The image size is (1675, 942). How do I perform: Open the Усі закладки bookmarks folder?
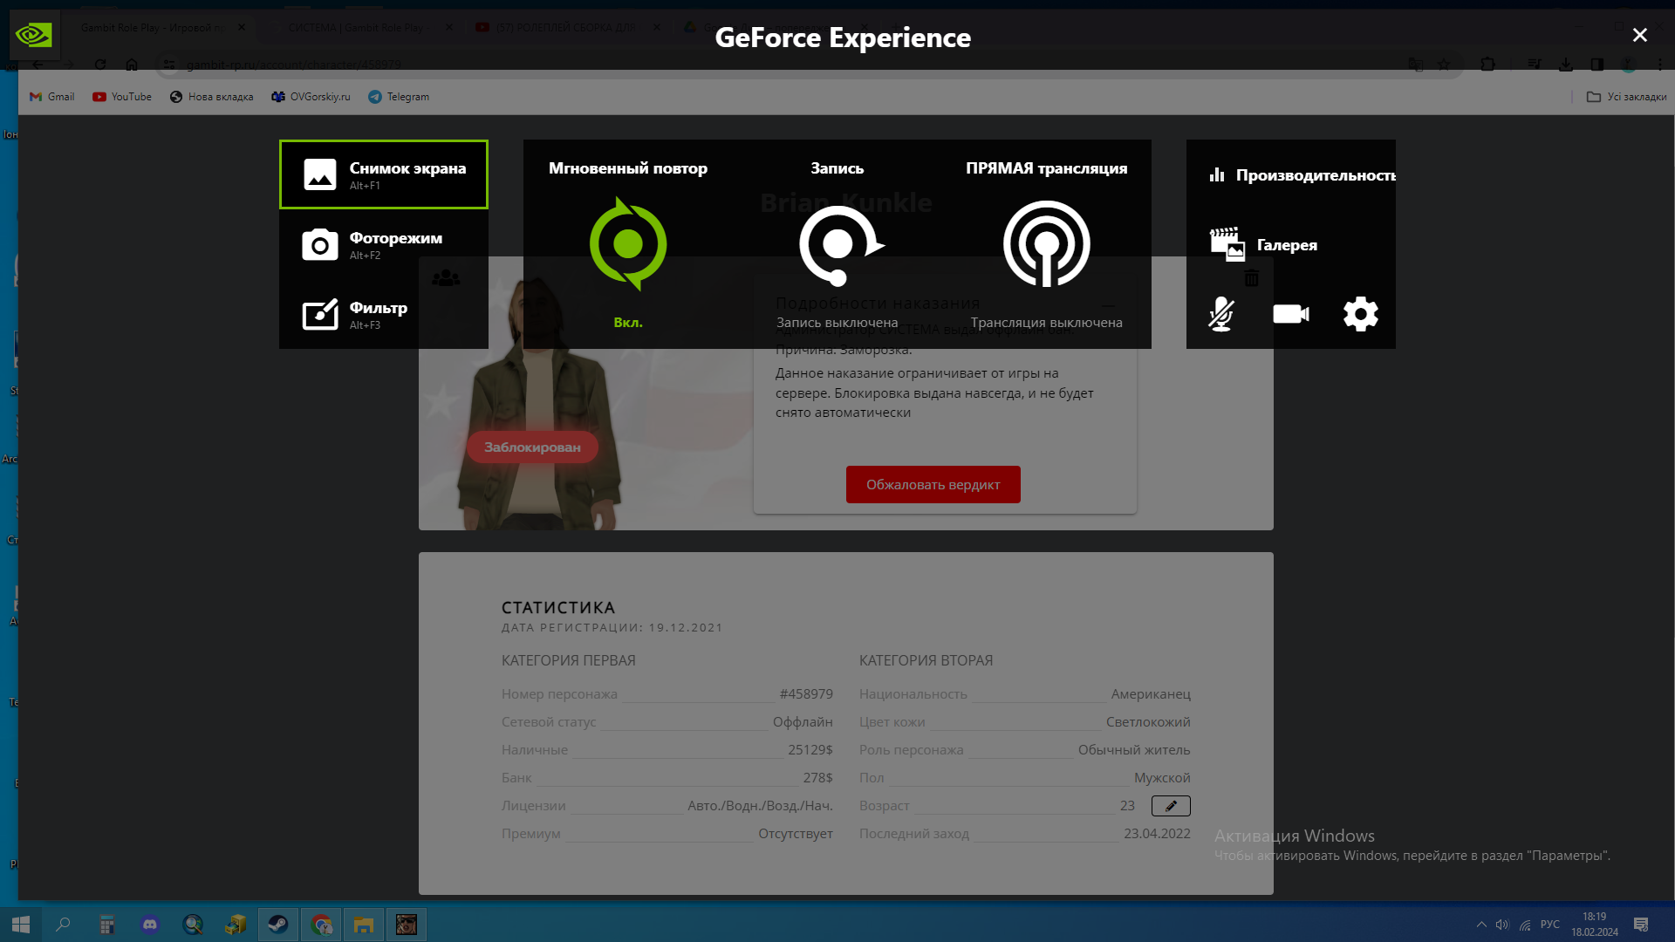click(1626, 97)
